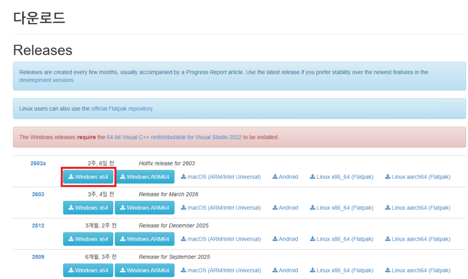The image size is (468, 279).
Task: Get Linux aarch64 Flatpak for 2603a
Action: point(418,177)
